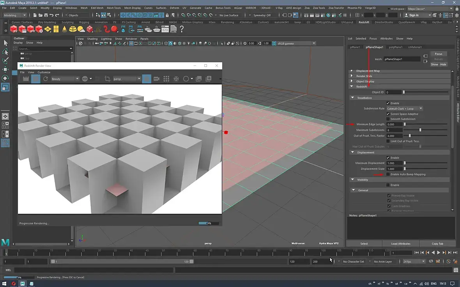Click the Maximum Subdivisions slider handle
The image size is (460, 287).
tap(420, 130)
